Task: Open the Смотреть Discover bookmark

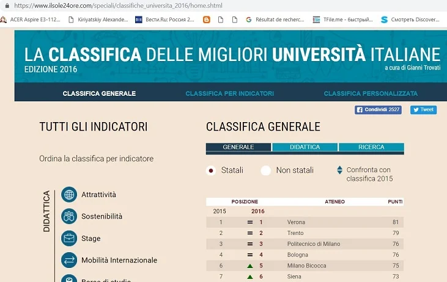Action: 410,20
